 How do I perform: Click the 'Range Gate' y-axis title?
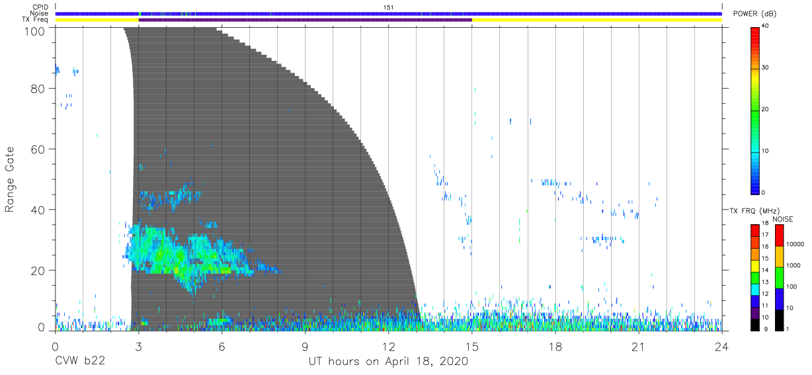pos(10,180)
